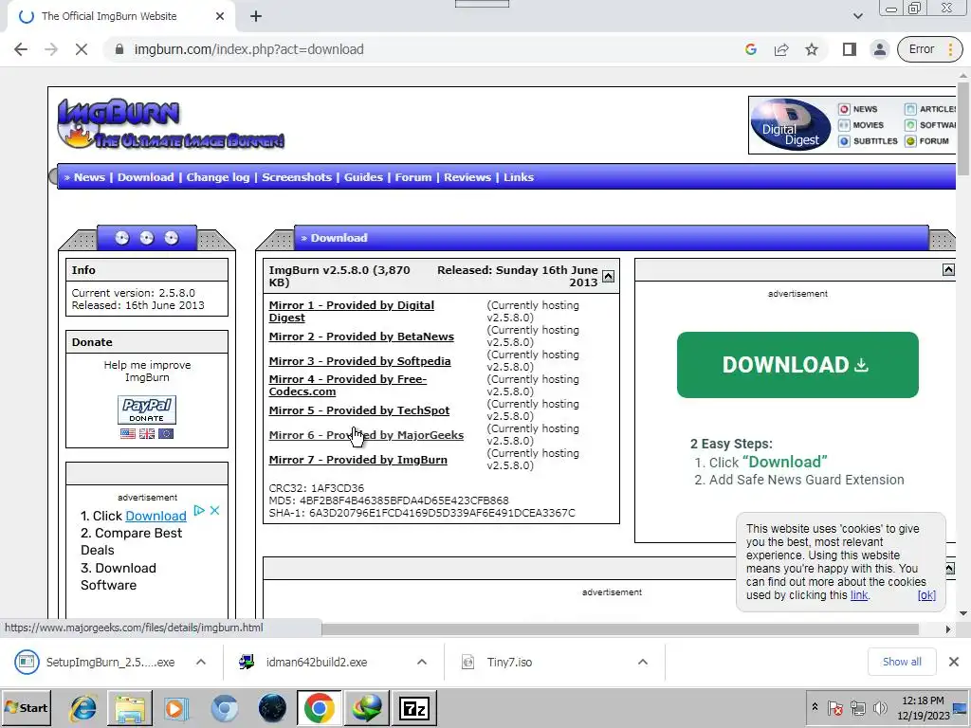Open 7-Zip from the taskbar
The image size is (971, 728).
414,708
